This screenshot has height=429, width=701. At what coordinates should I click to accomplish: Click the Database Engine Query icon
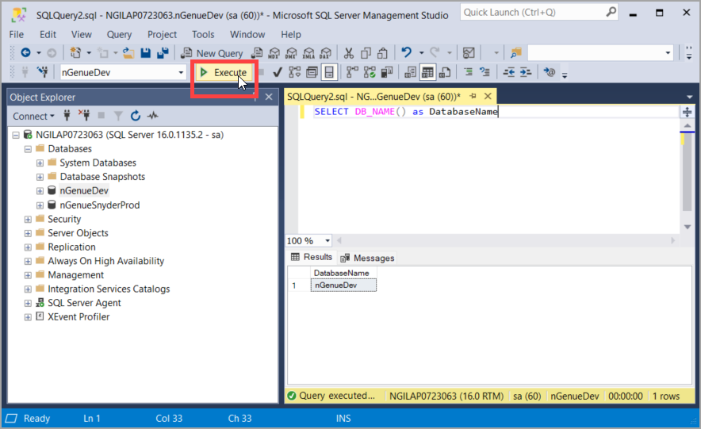(257, 53)
